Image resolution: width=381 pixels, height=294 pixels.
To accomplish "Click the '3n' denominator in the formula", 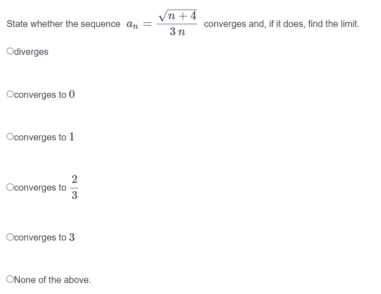I will (x=177, y=32).
